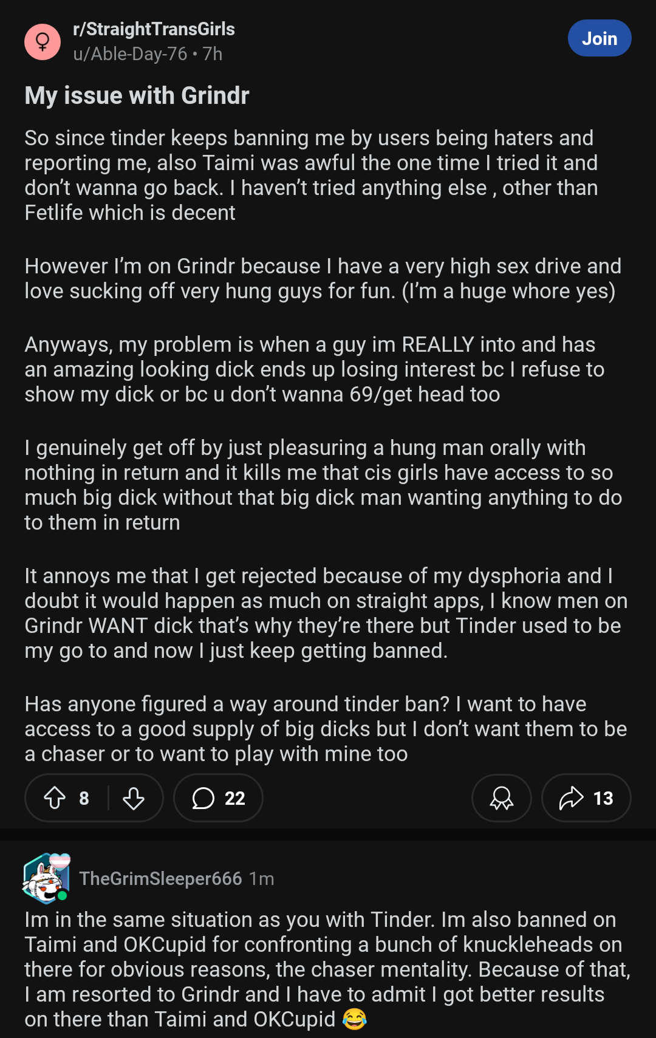Upvote the post with the up arrow
Viewport: 656px width, 1038px height.
55,797
